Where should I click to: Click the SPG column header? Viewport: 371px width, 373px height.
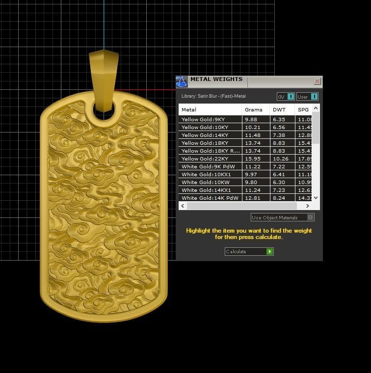tap(303, 109)
